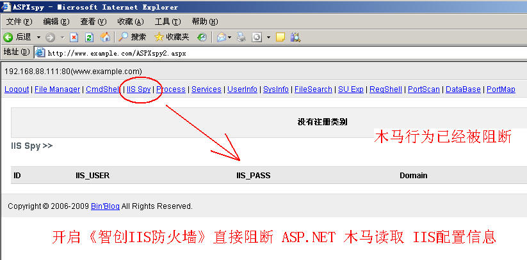
Task: Click the 192.168.88.111:80 server info text
Action: pyautogui.click(x=73, y=71)
